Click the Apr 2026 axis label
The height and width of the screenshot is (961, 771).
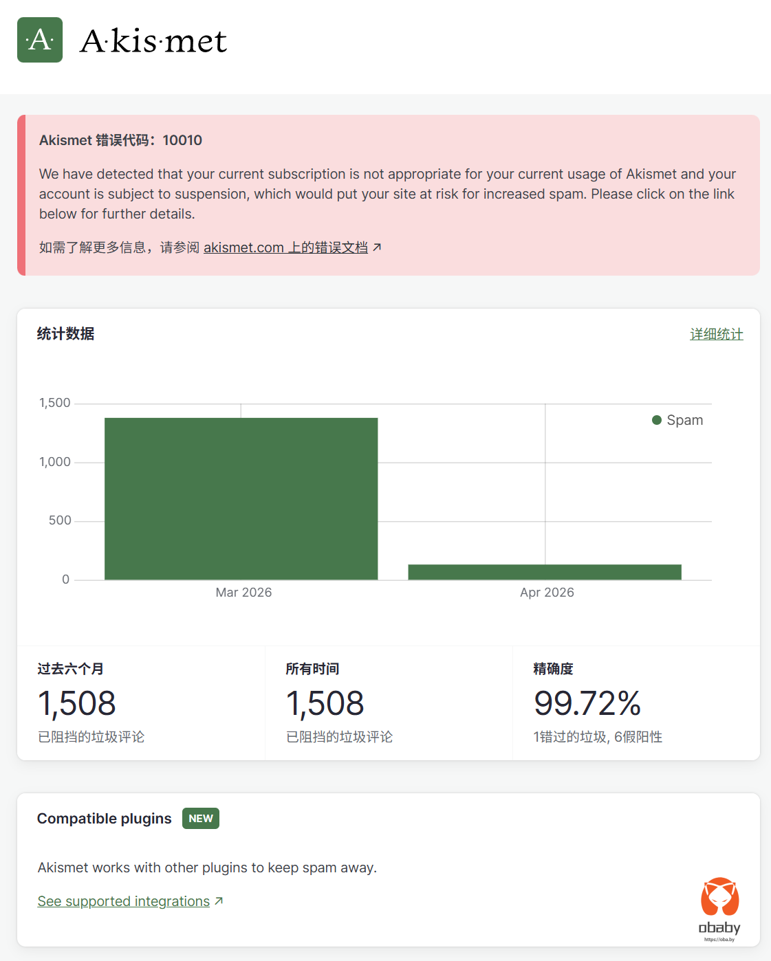(x=547, y=593)
